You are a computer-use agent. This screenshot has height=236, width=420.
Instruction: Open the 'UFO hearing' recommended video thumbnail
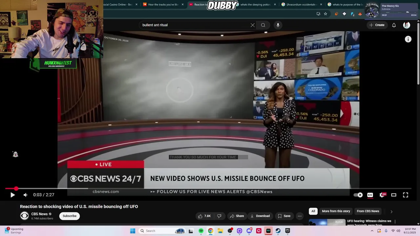coord(327,223)
